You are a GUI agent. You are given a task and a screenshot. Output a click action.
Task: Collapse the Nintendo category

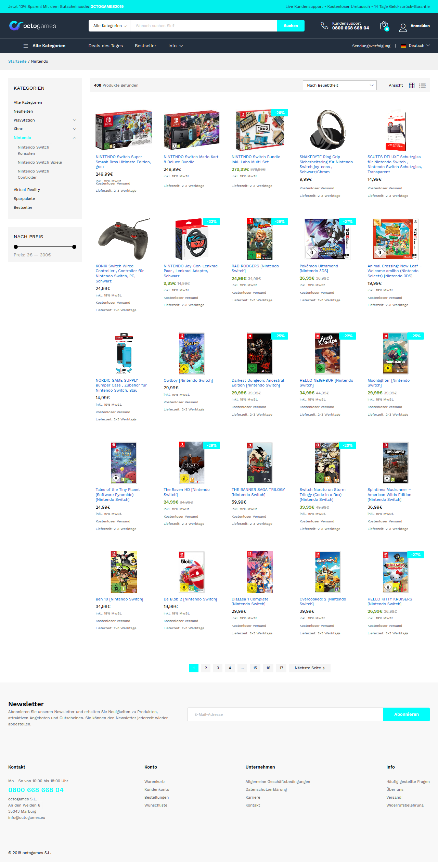[x=74, y=138]
